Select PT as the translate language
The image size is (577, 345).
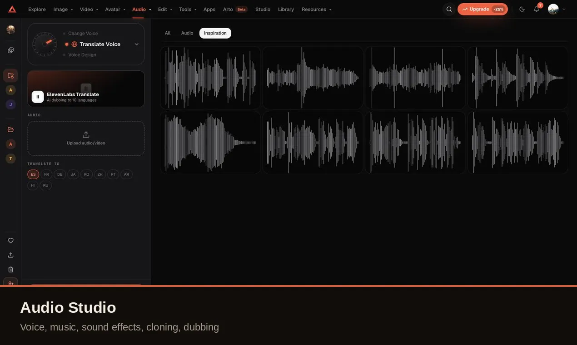[x=113, y=174]
